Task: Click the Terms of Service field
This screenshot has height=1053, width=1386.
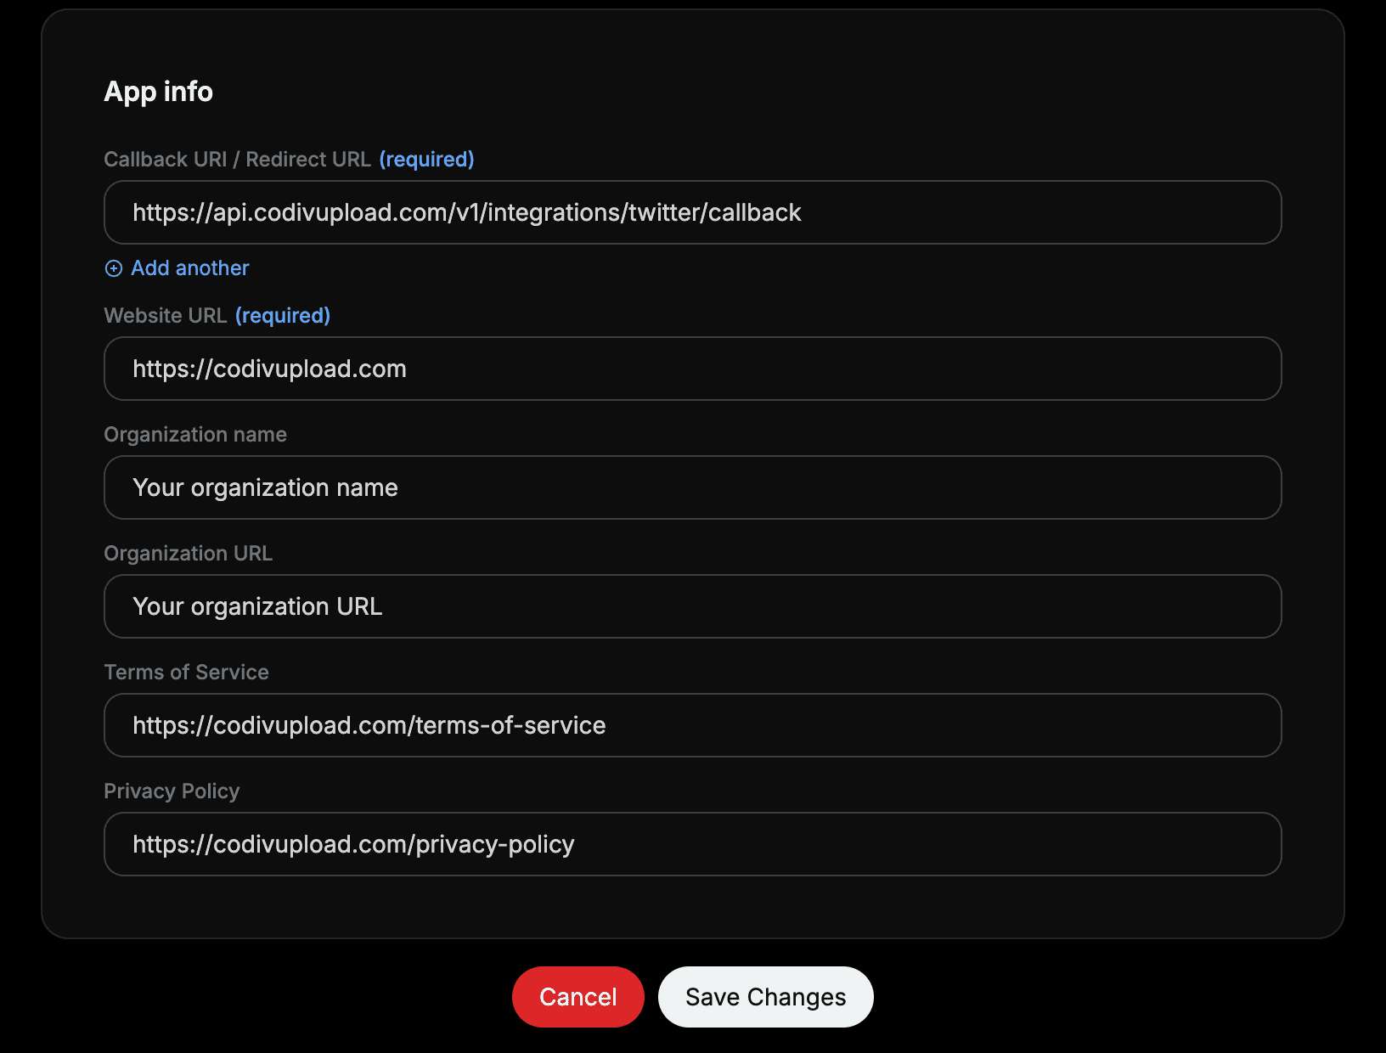Action: pyautogui.click(x=692, y=725)
